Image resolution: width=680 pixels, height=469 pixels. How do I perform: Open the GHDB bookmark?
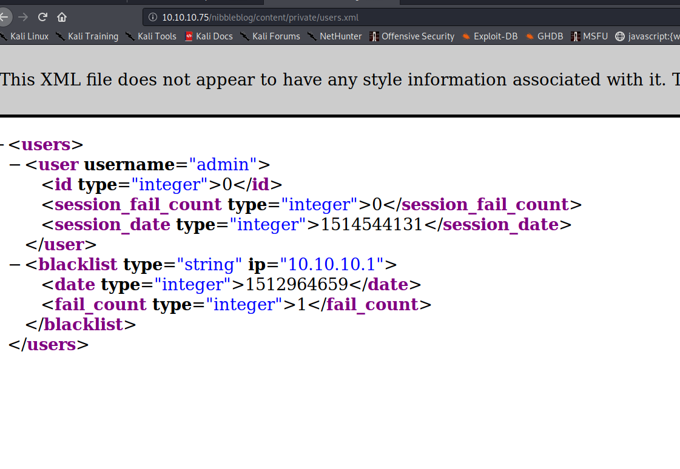tap(545, 36)
